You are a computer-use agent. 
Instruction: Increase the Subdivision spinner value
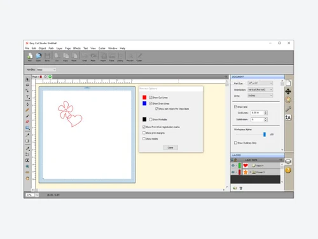coord(265,119)
